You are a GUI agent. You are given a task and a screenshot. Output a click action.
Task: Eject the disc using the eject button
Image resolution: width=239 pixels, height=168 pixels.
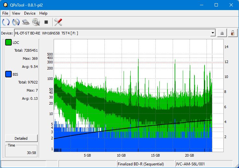coord(222,33)
